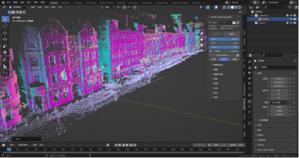Viewport: 299px width, 158px height.
Task: Toggle Export collection exclude checkbox
Action: coord(287,23)
